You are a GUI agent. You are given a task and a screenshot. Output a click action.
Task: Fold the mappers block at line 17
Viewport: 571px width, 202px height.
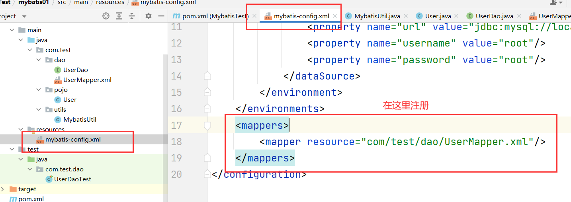207,125
